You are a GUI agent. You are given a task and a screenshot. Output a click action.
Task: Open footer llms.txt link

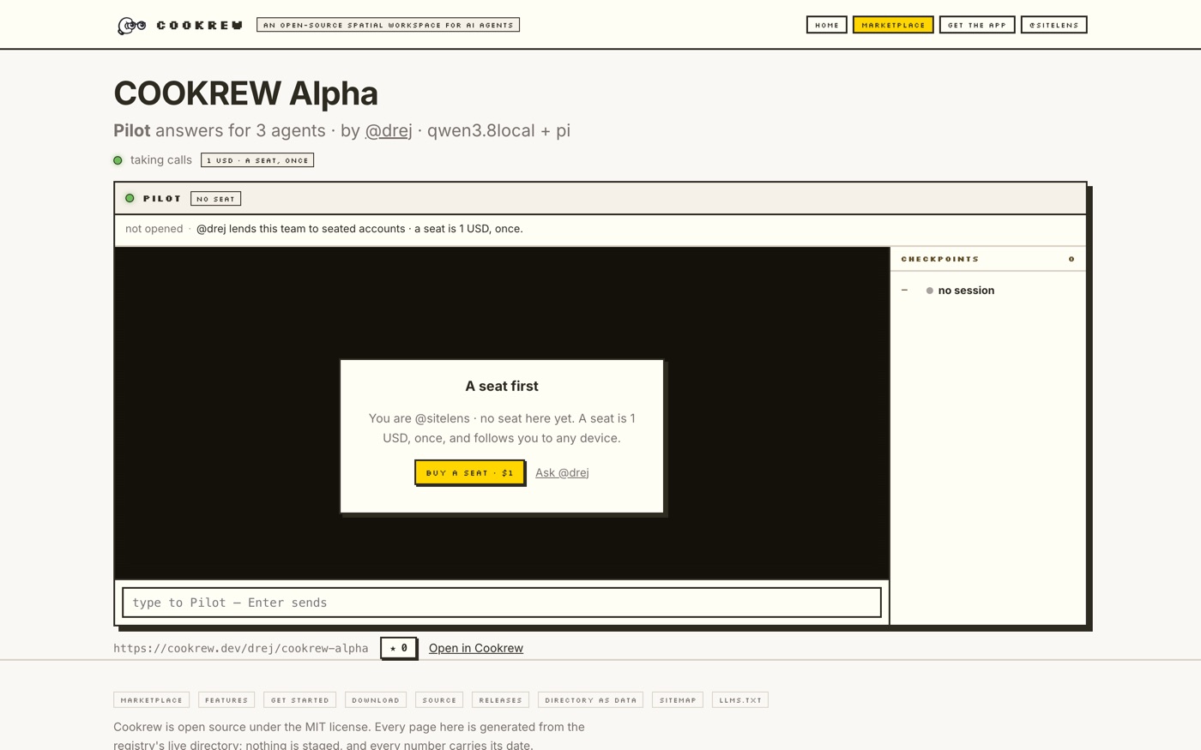click(740, 700)
